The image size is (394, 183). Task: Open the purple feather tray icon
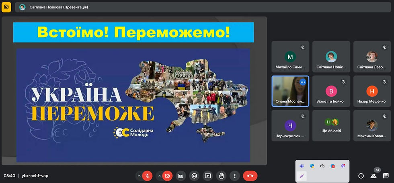(x=302, y=176)
